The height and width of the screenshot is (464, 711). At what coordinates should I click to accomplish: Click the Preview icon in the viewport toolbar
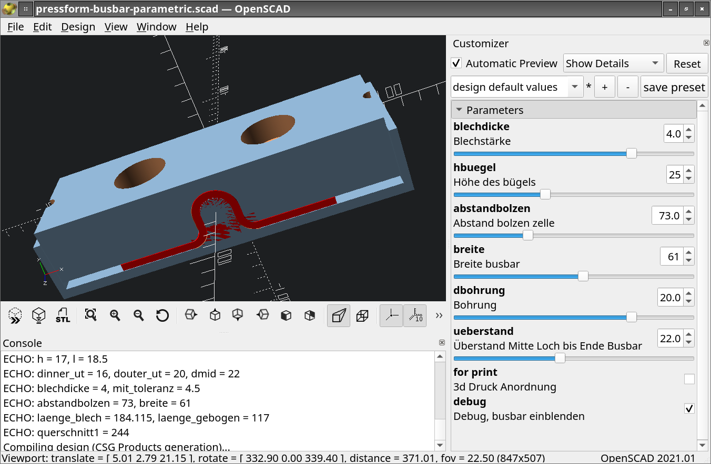click(15, 315)
